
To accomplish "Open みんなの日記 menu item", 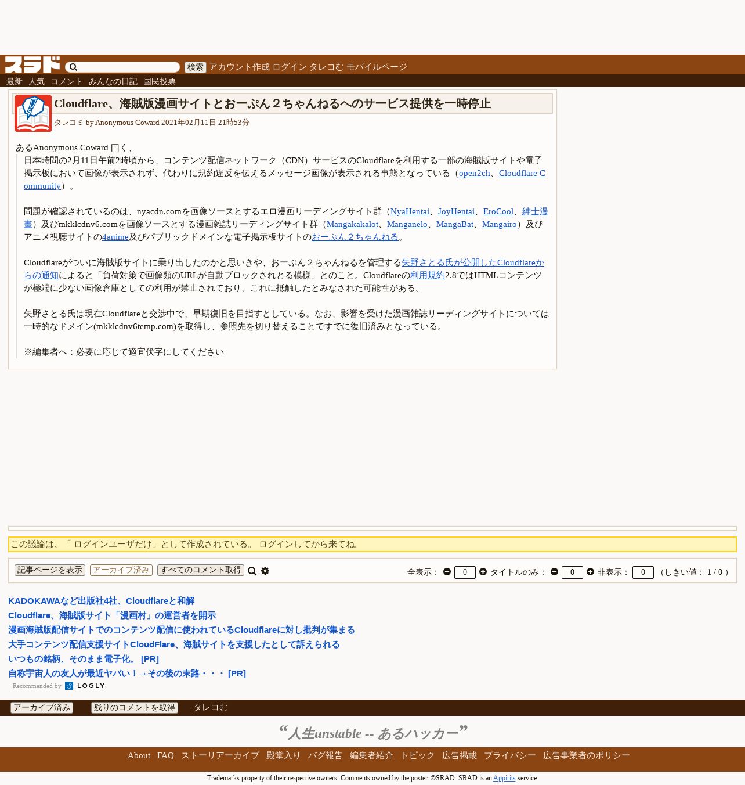I will click(x=113, y=81).
